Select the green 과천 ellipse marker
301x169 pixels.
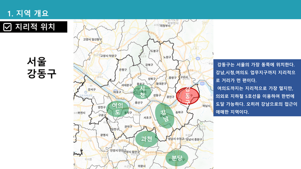point(147,139)
